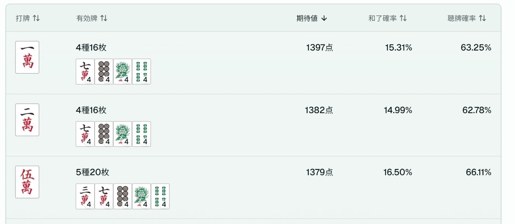Select the 二萬 discard tile
The width and height of the screenshot is (515, 224).
27,120
